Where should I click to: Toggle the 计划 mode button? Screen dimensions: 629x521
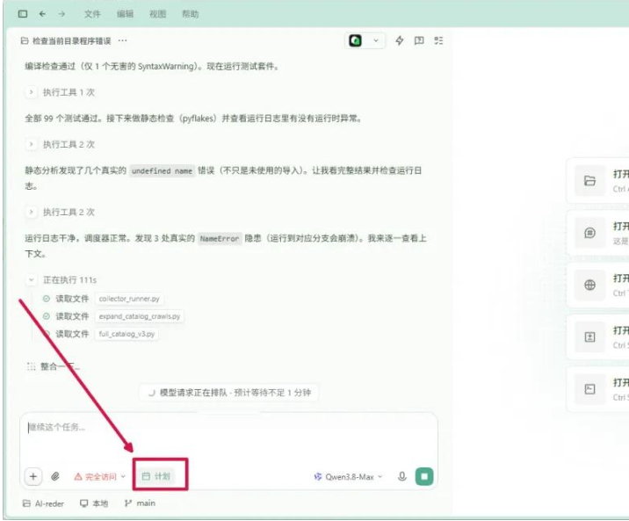[x=156, y=476]
